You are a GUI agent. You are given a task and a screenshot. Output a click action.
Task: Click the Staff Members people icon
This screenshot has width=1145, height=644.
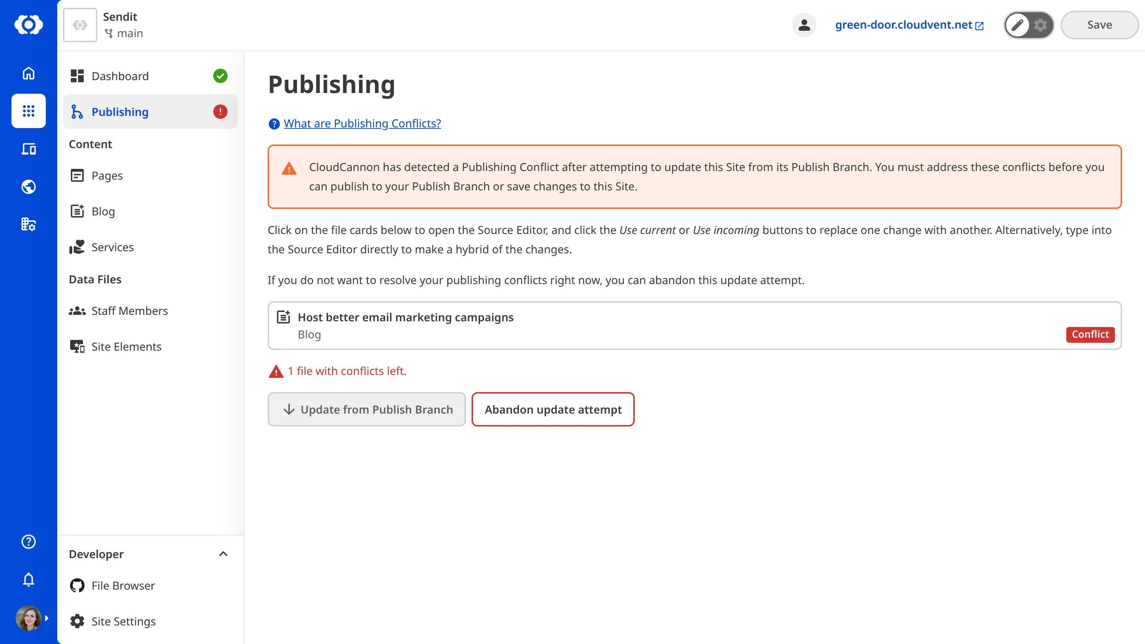coord(77,311)
